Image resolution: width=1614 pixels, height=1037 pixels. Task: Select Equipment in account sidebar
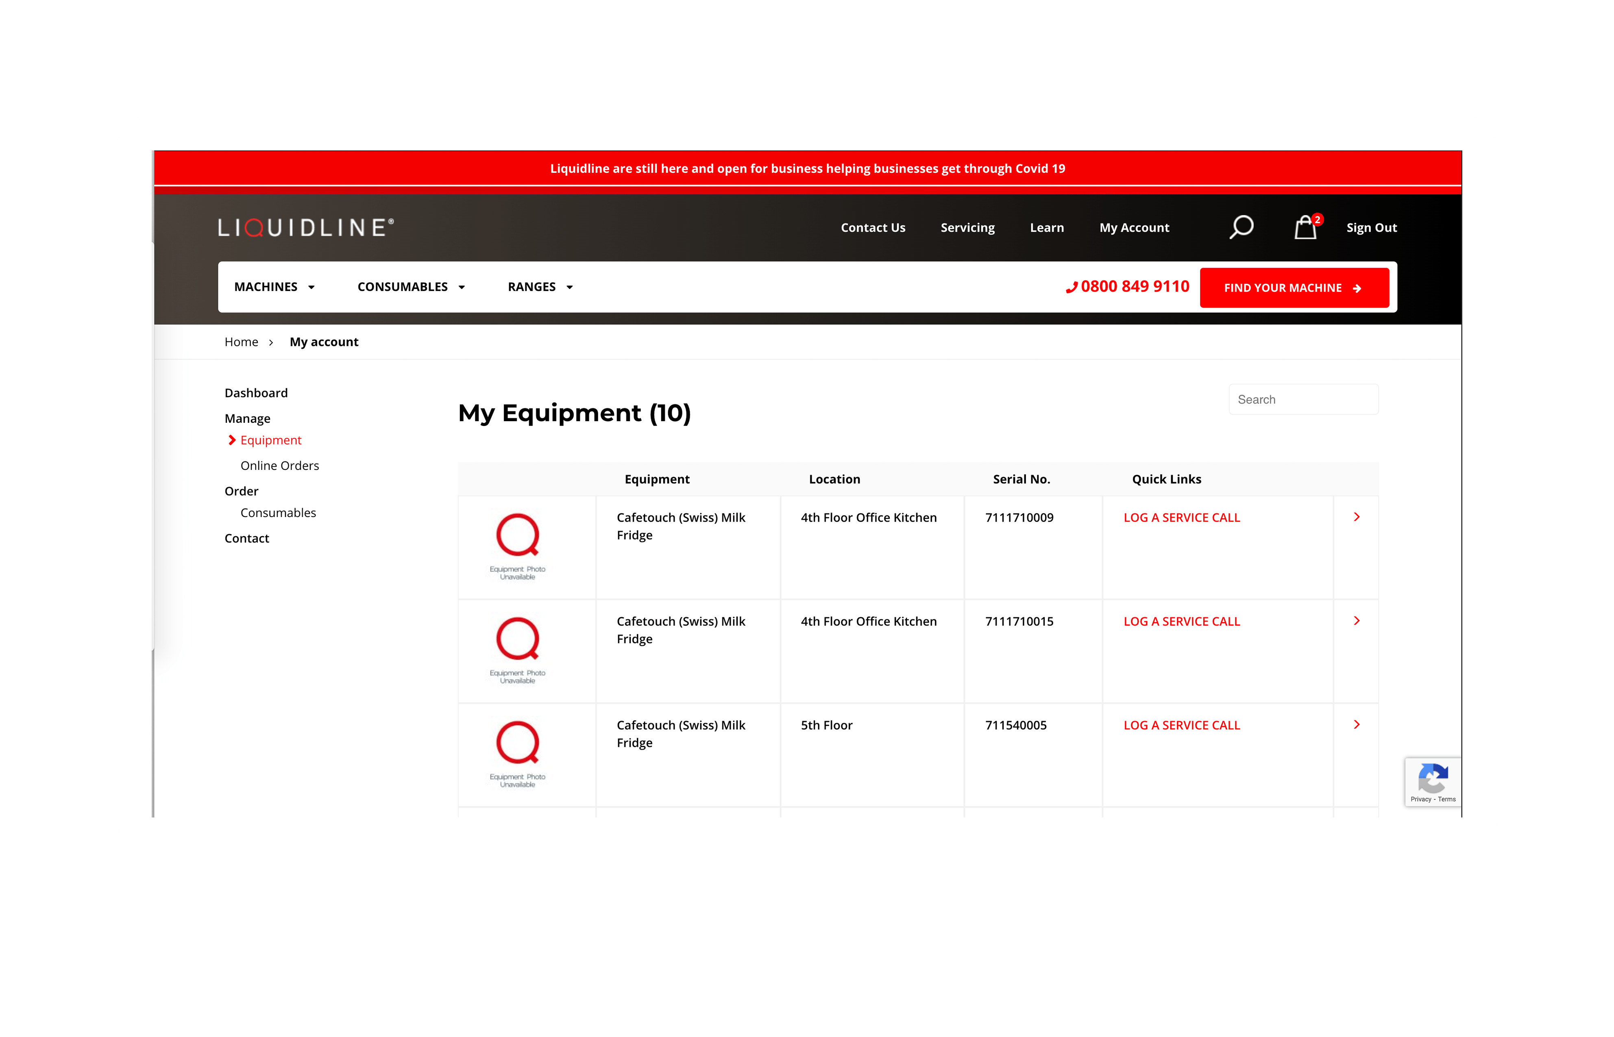tap(270, 440)
